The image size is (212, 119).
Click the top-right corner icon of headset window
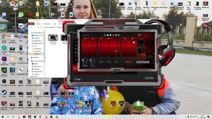coord(158,27)
